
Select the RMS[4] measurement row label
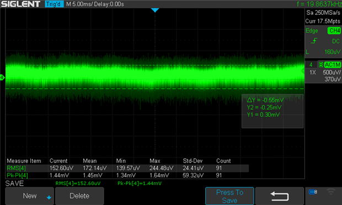(16, 168)
